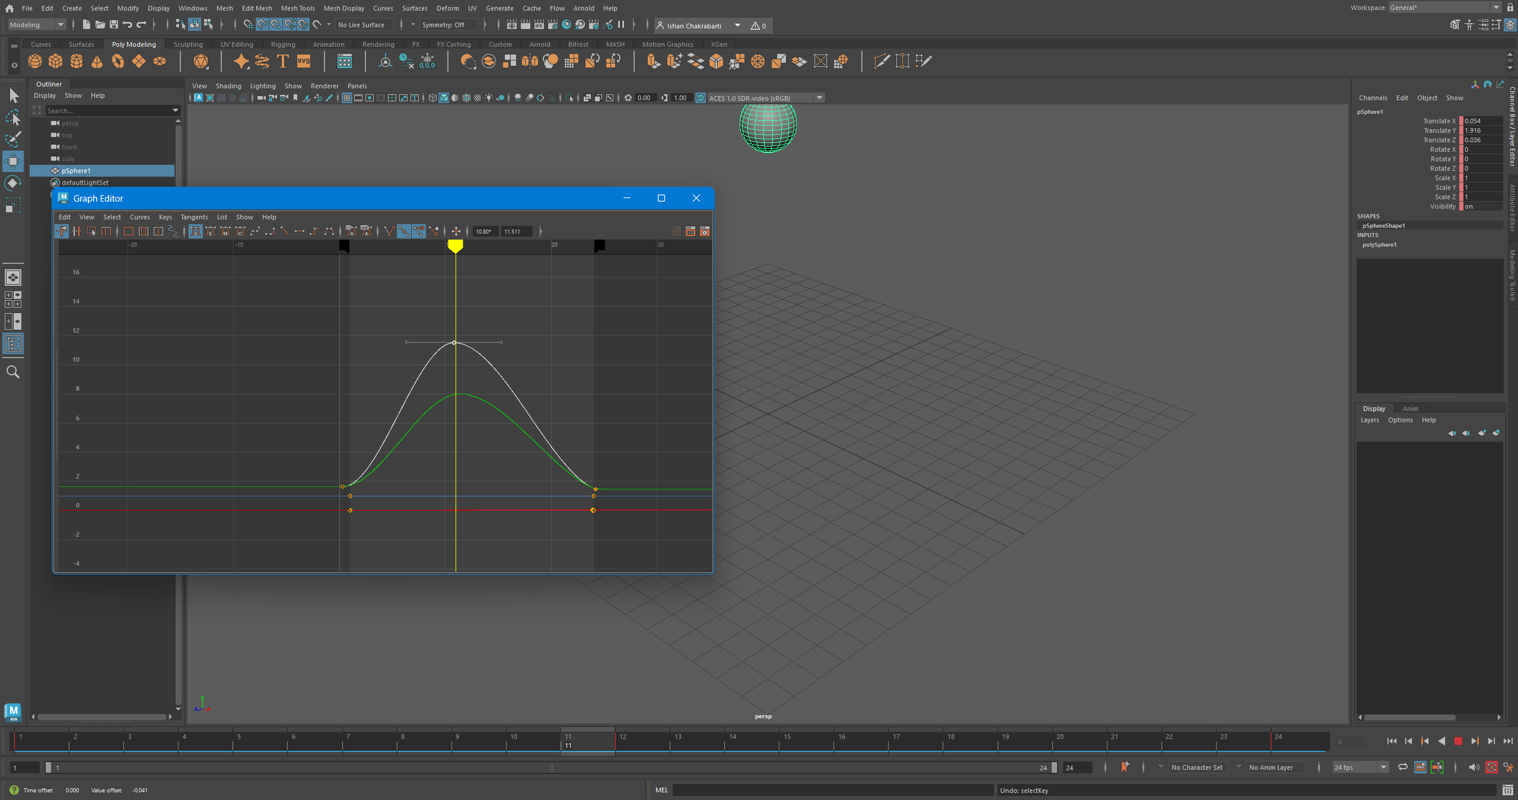Switch to the Anim tab in Layer Editor
Viewport: 1518px width, 800px height.
[x=1410, y=409]
